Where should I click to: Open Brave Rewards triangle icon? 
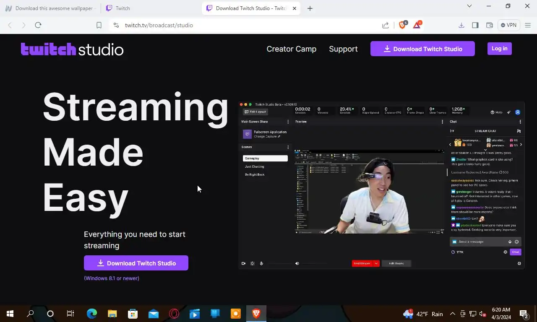[x=417, y=25]
